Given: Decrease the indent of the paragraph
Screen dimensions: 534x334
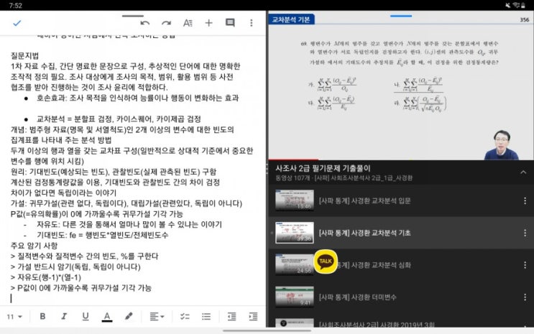Looking at the screenshot, I should 231,317.
